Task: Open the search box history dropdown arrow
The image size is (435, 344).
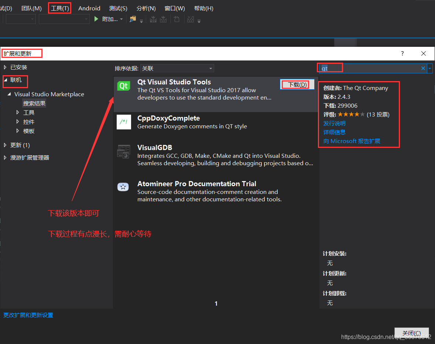Action: 430,68
